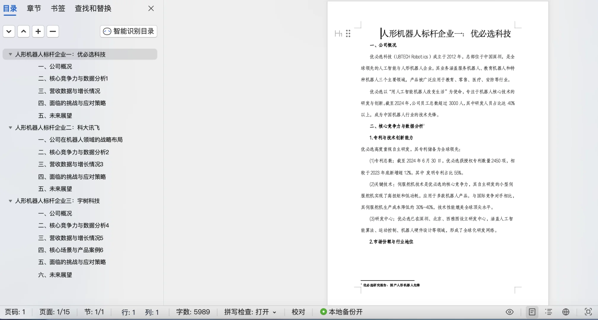Viewport: 598px width, 320px height.
Task: Open the 书签 tab
Action: (x=58, y=8)
